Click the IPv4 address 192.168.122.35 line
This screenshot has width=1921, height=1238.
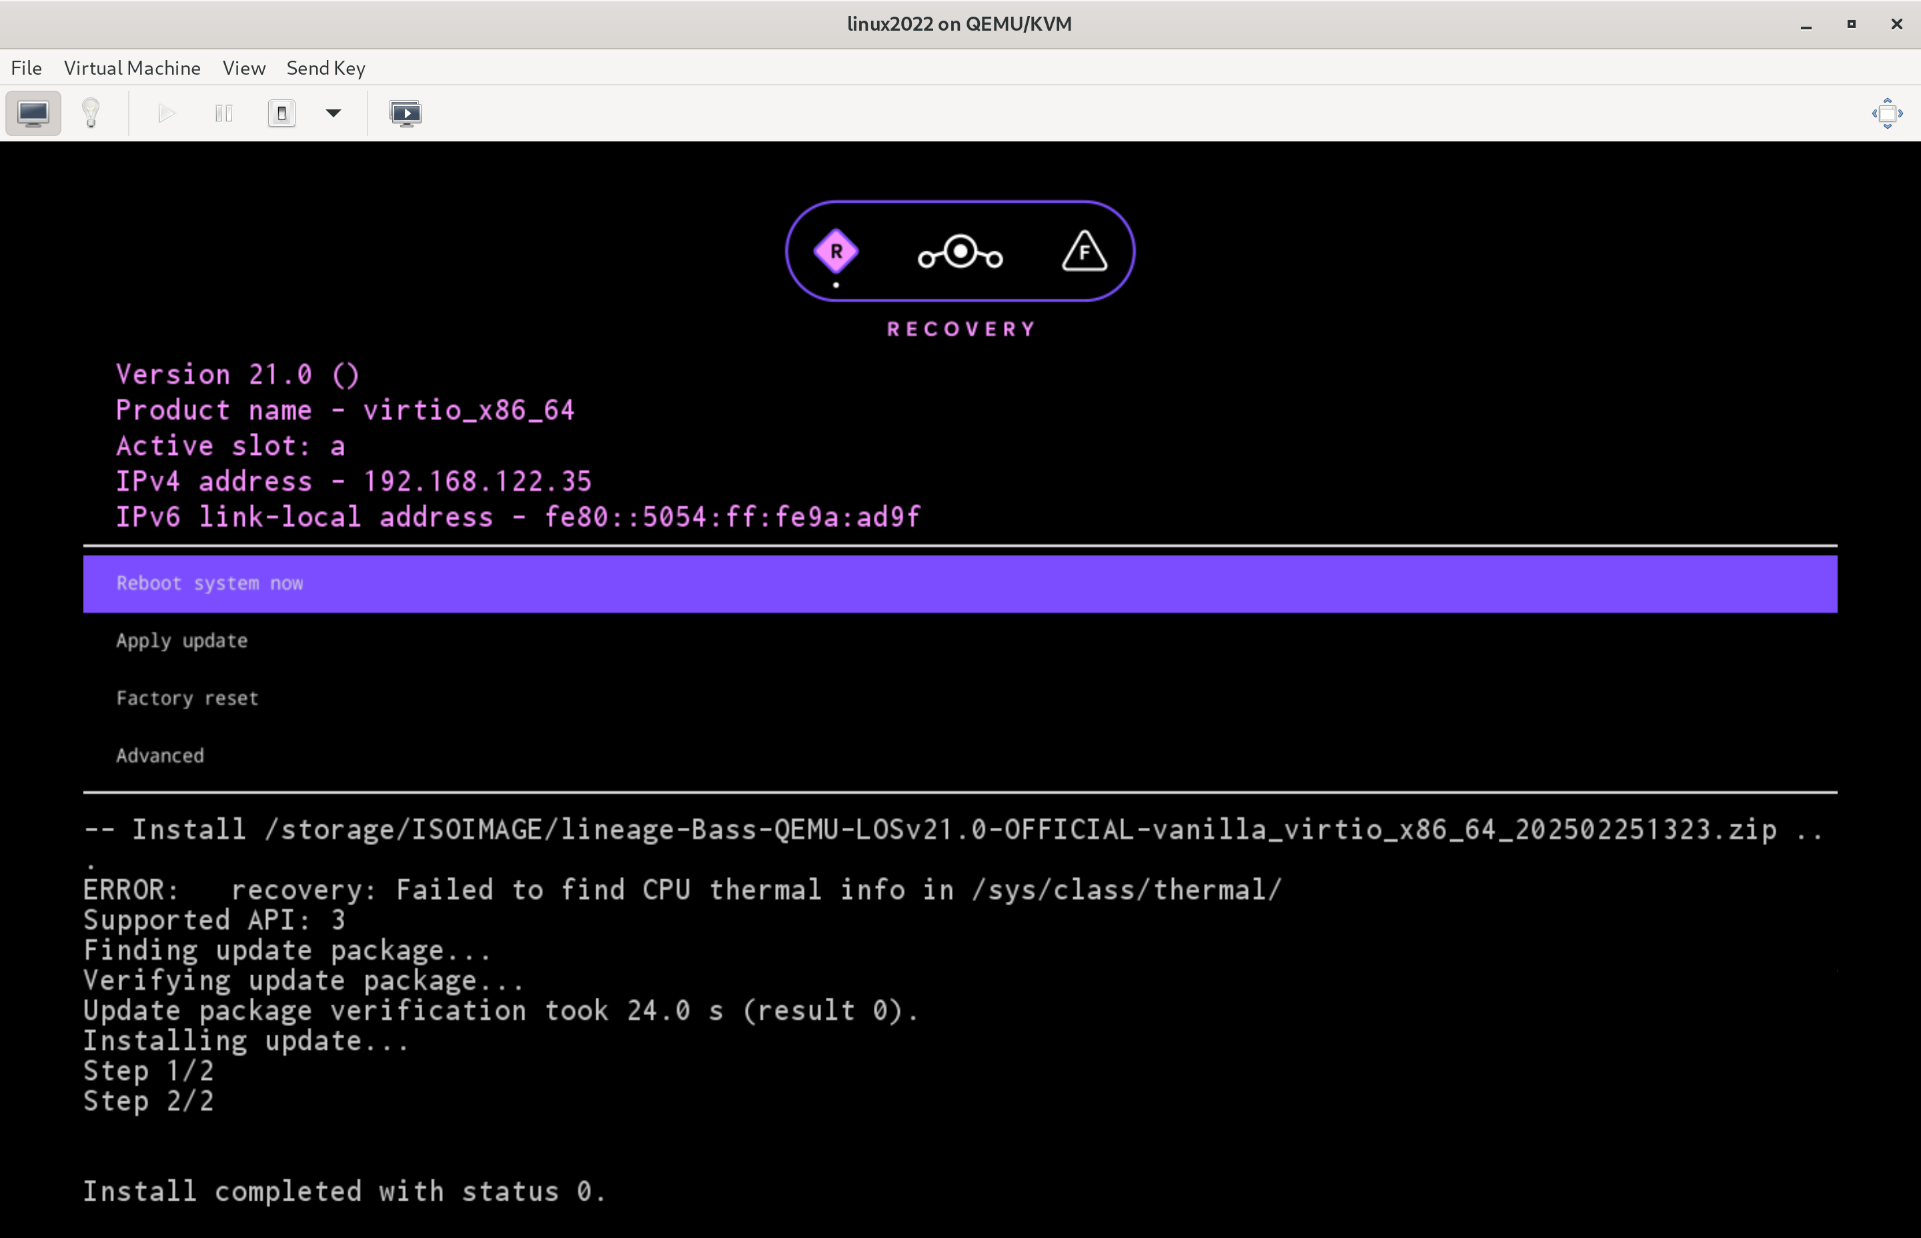coord(354,482)
